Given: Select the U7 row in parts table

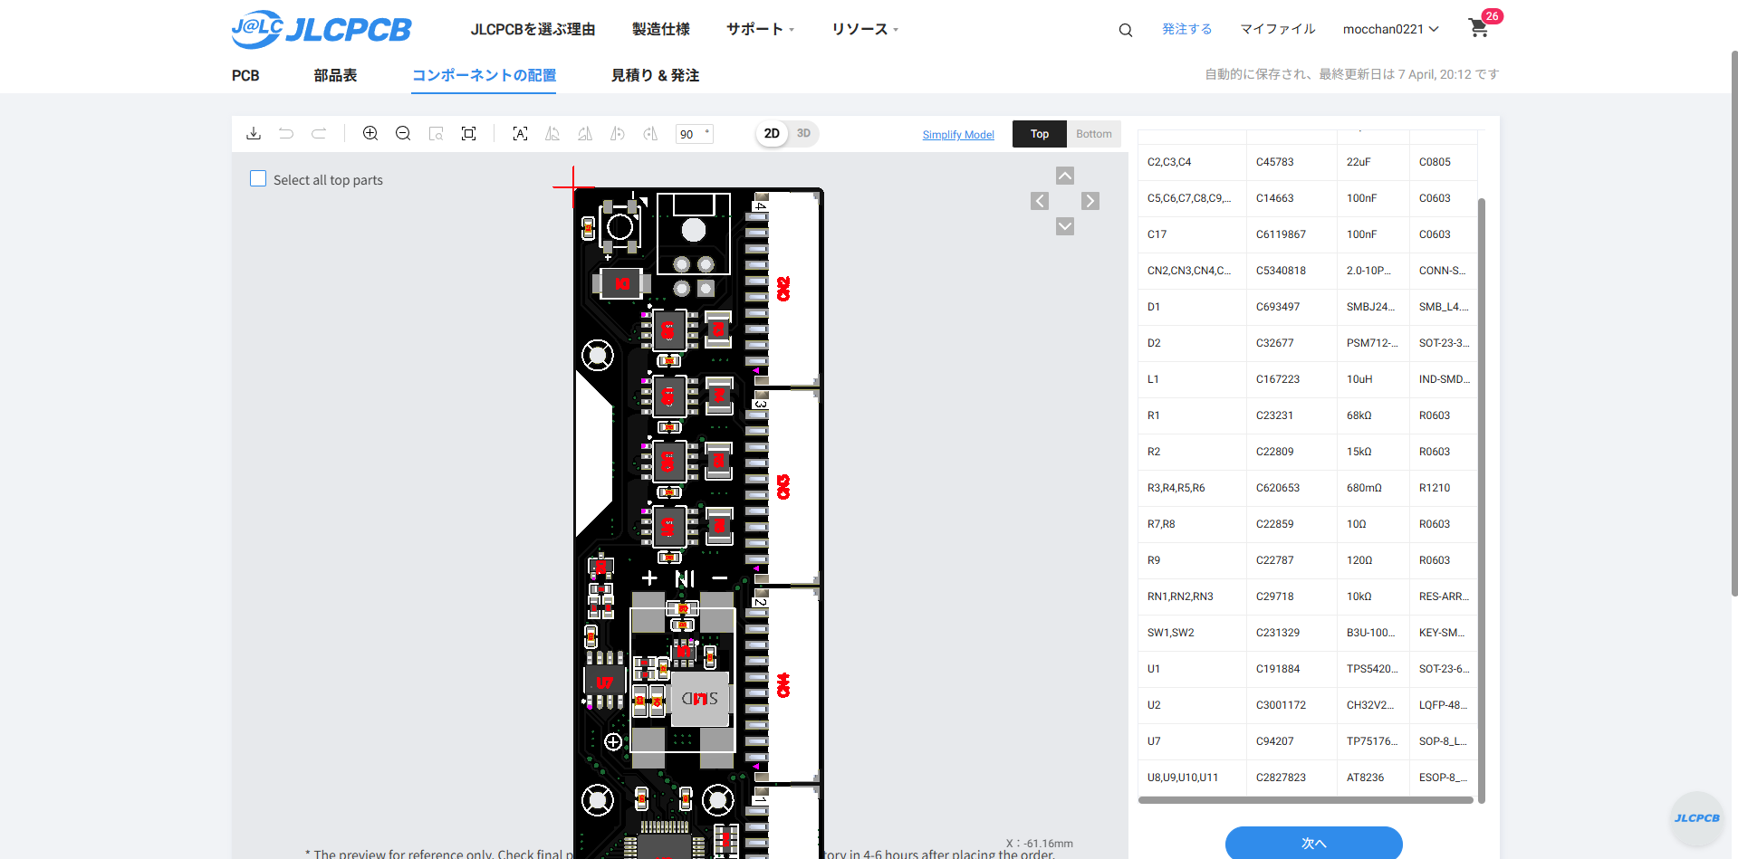Looking at the screenshot, I should click(1308, 741).
